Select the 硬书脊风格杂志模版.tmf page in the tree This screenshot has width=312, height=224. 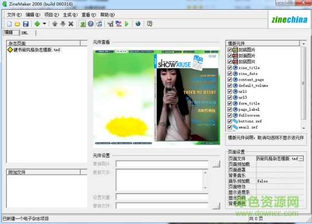tap(37, 50)
